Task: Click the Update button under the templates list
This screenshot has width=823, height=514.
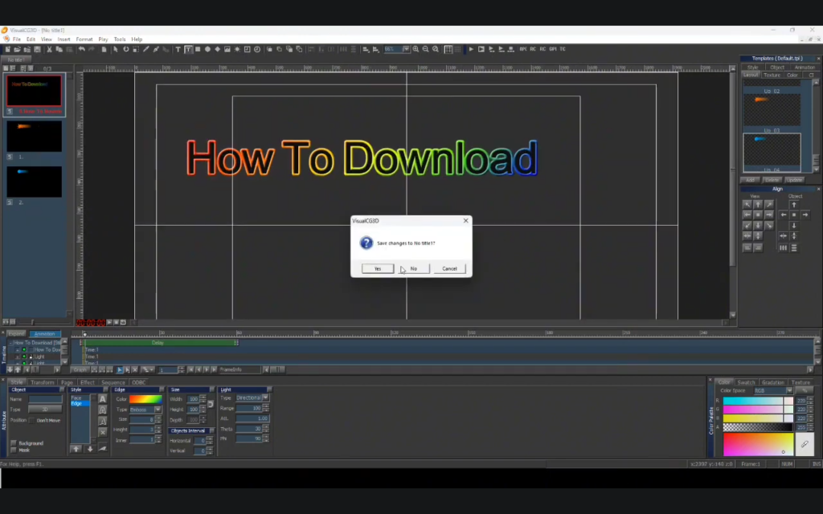Action: pyautogui.click(x=794, y=180)
